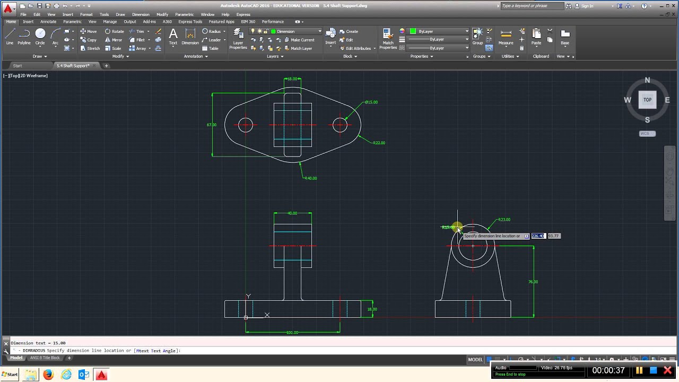Click the Save icon in Quick Access toolbar
This screenshot has height=382, width=679.
(39, 6)
